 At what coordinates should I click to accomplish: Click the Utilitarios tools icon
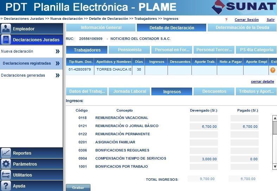click(6, 175)
